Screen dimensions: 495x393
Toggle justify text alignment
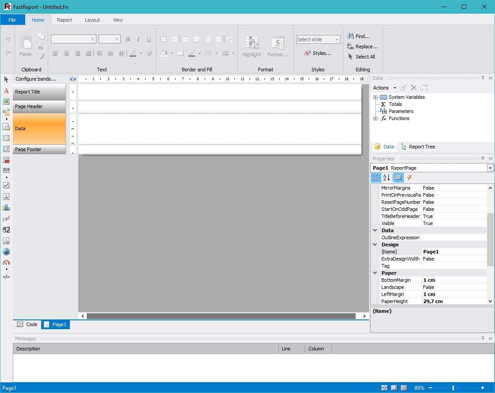[x=88, y=54]
